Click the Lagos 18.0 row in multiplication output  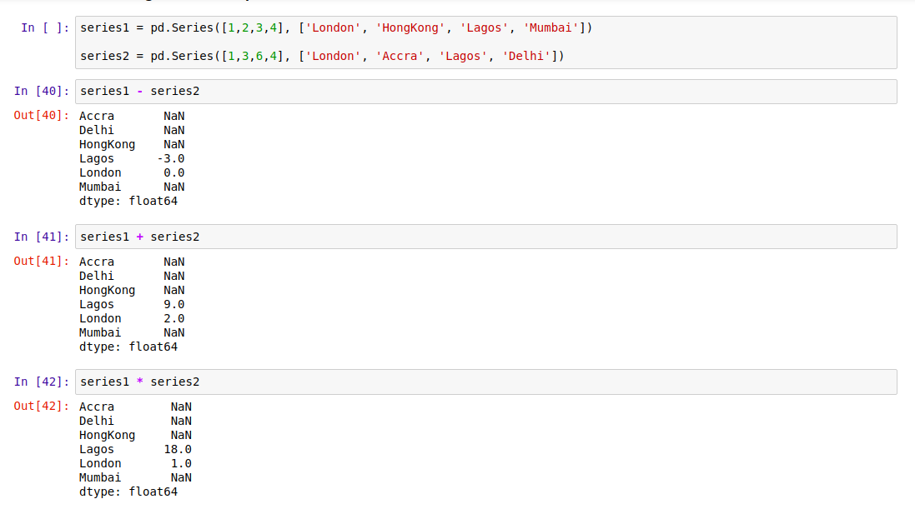(135, 450)
